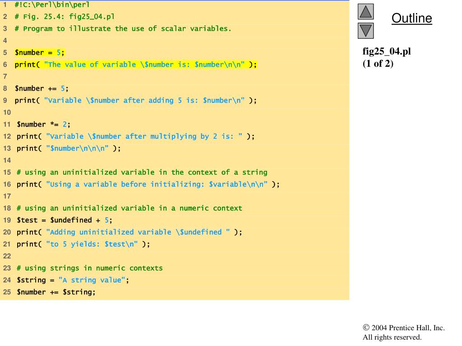Click print line '$number\n\n\n'
Screen dimensions: 462x346
[x=69, y=148]
